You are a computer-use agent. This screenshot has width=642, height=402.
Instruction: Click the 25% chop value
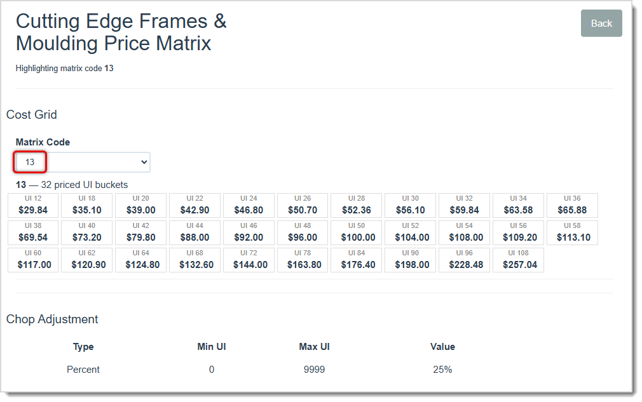(x=442, y=370)
